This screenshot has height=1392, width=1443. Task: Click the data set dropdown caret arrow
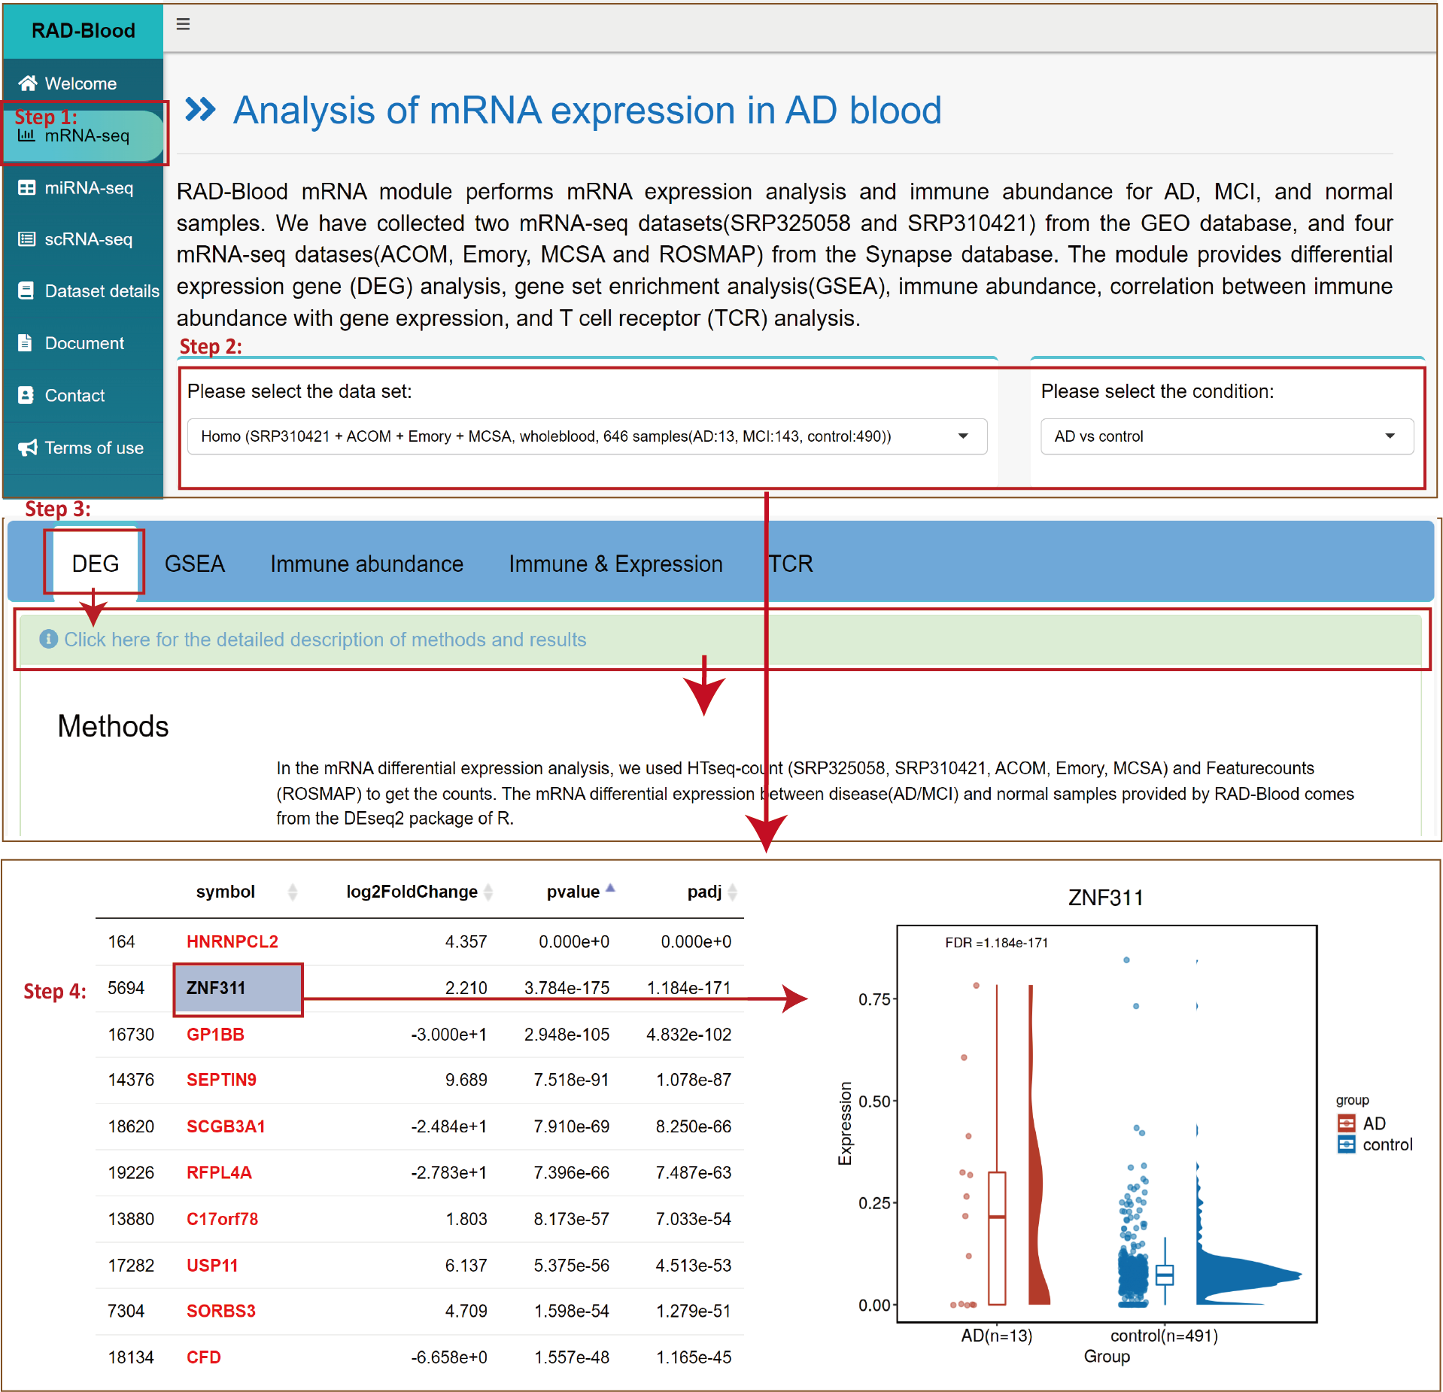963,436
